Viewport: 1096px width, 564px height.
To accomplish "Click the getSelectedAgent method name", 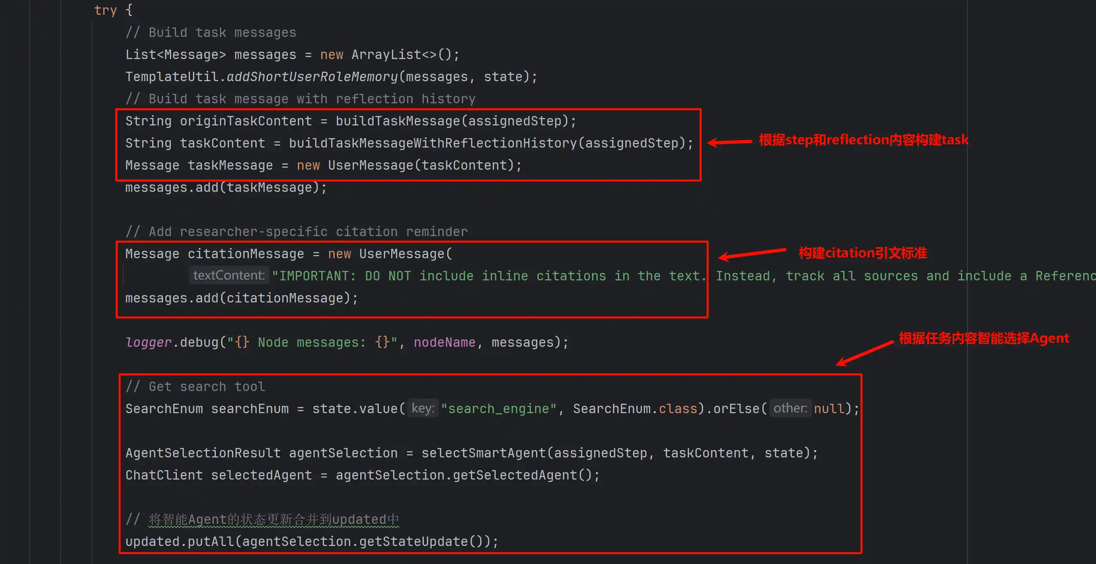I will tap(515, 475).
